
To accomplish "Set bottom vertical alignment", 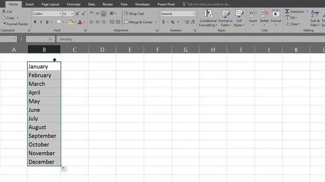I will (104, 14).
